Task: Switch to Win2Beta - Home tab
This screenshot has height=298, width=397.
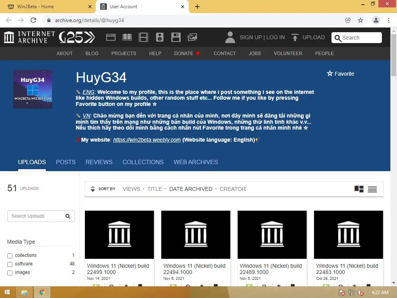Action: 47,7
